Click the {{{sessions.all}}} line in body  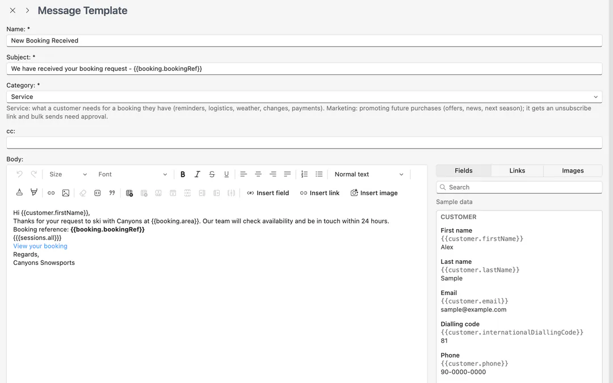(37, 238)
